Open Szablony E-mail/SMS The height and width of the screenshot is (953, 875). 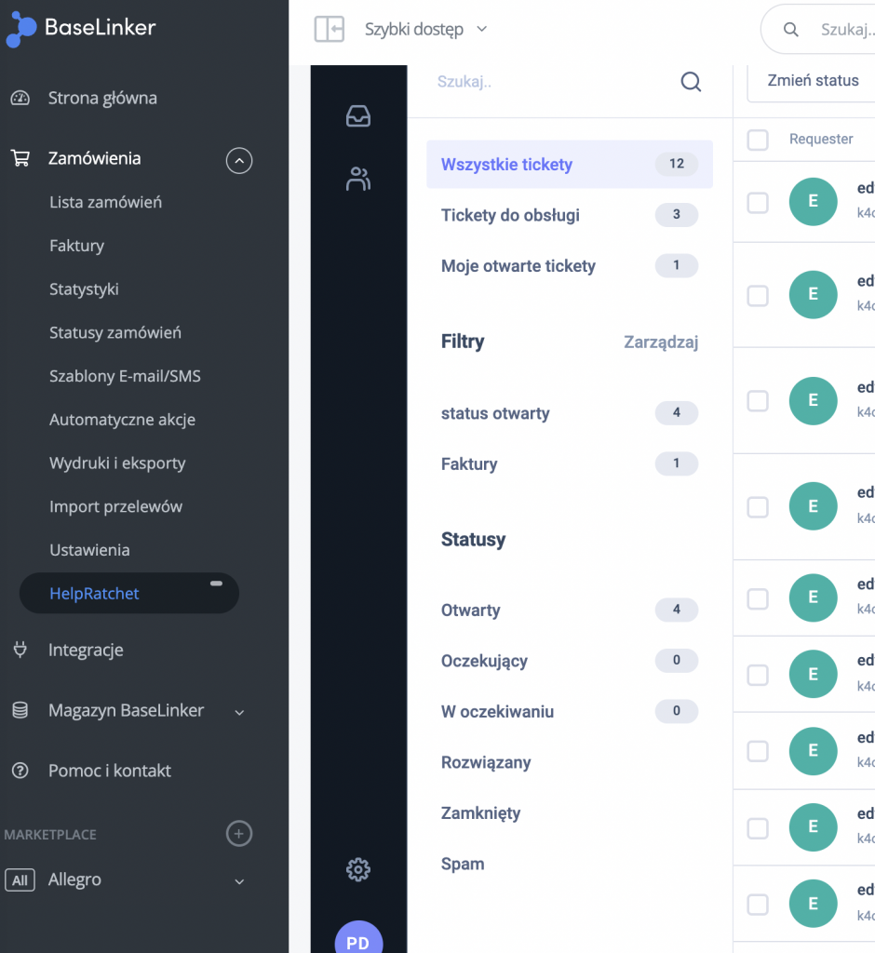tap(126, 376)
